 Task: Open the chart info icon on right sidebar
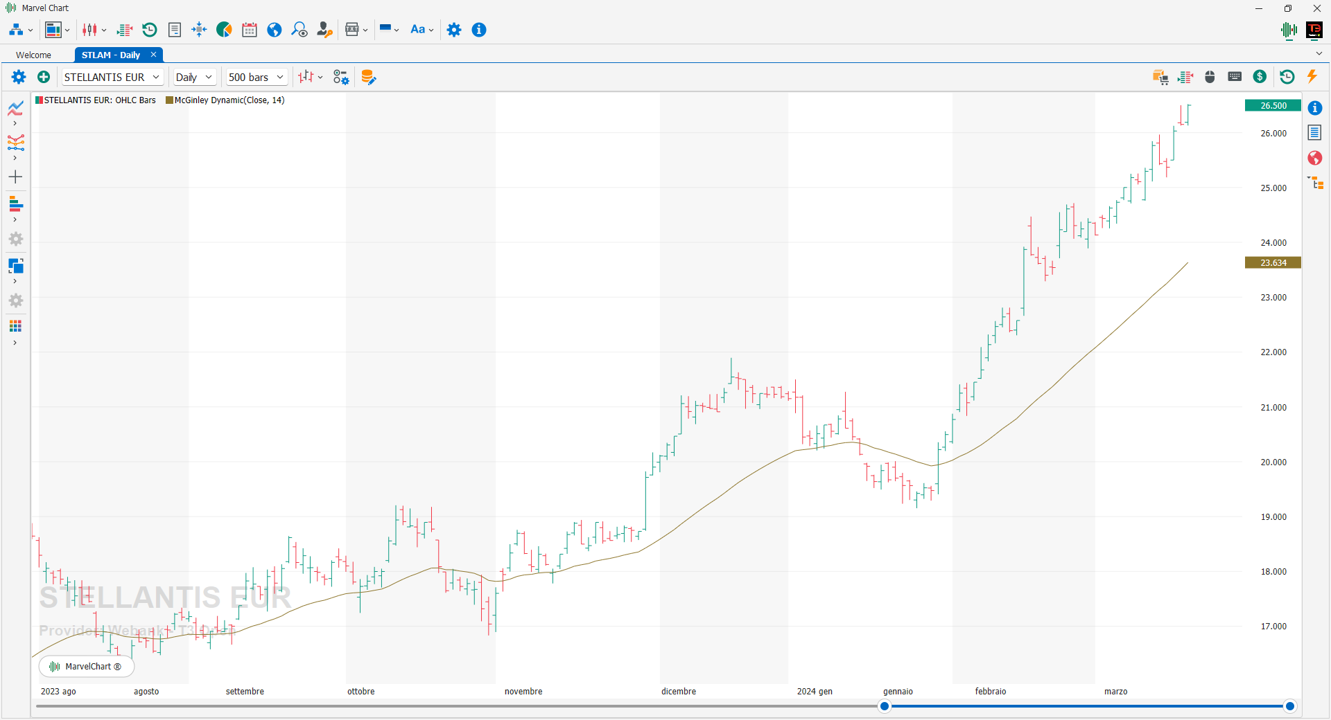(x=1315, y=108)
